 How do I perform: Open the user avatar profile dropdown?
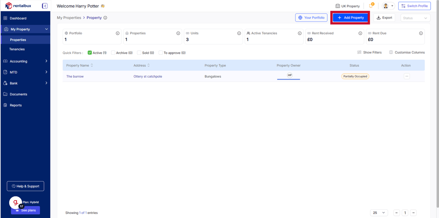pos(388,6)
